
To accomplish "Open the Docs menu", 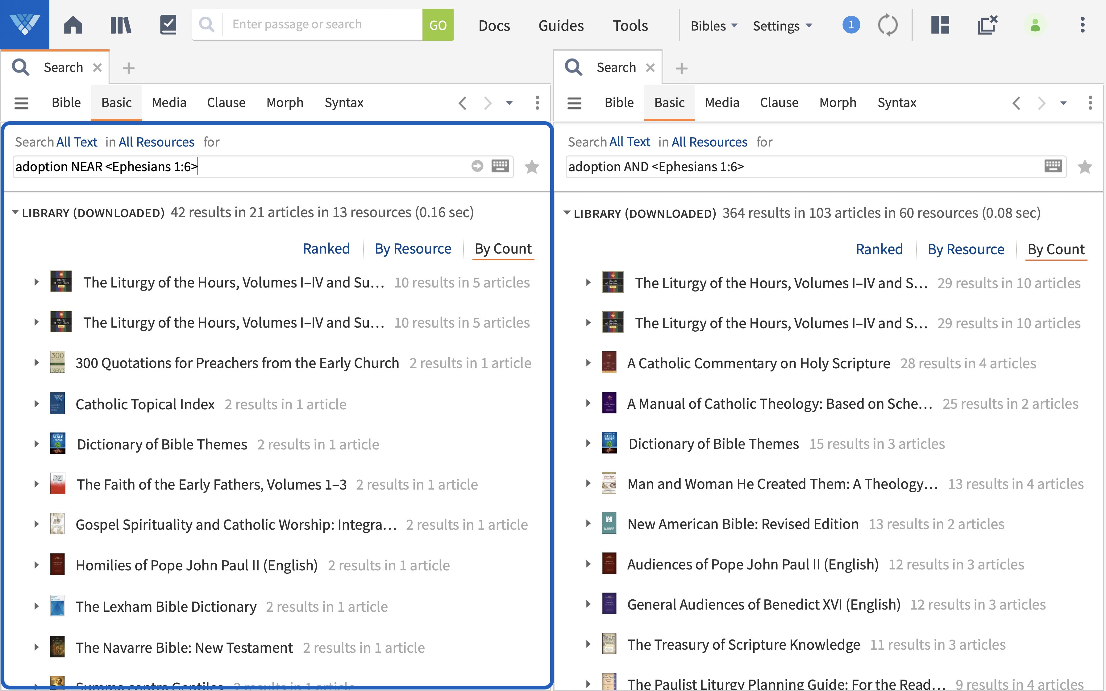I will pos(494,26).
